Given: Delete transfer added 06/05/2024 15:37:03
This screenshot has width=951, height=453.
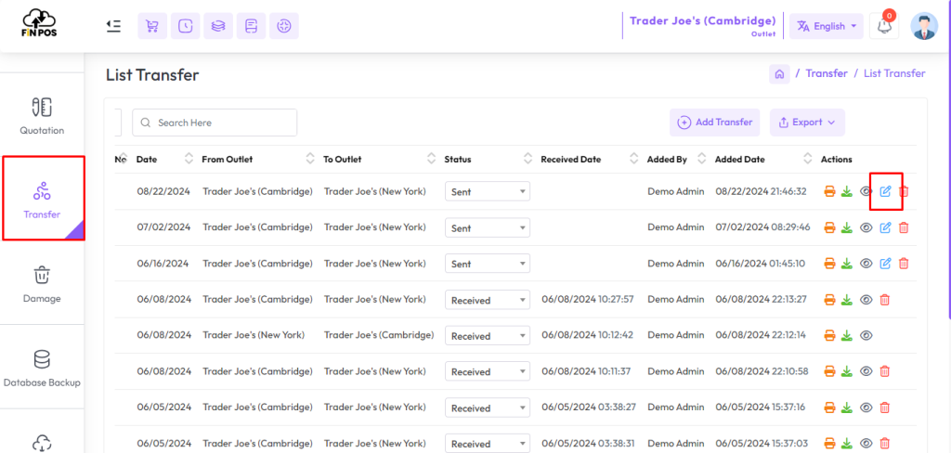Looking at the screenshot, I should click(885, 444).
